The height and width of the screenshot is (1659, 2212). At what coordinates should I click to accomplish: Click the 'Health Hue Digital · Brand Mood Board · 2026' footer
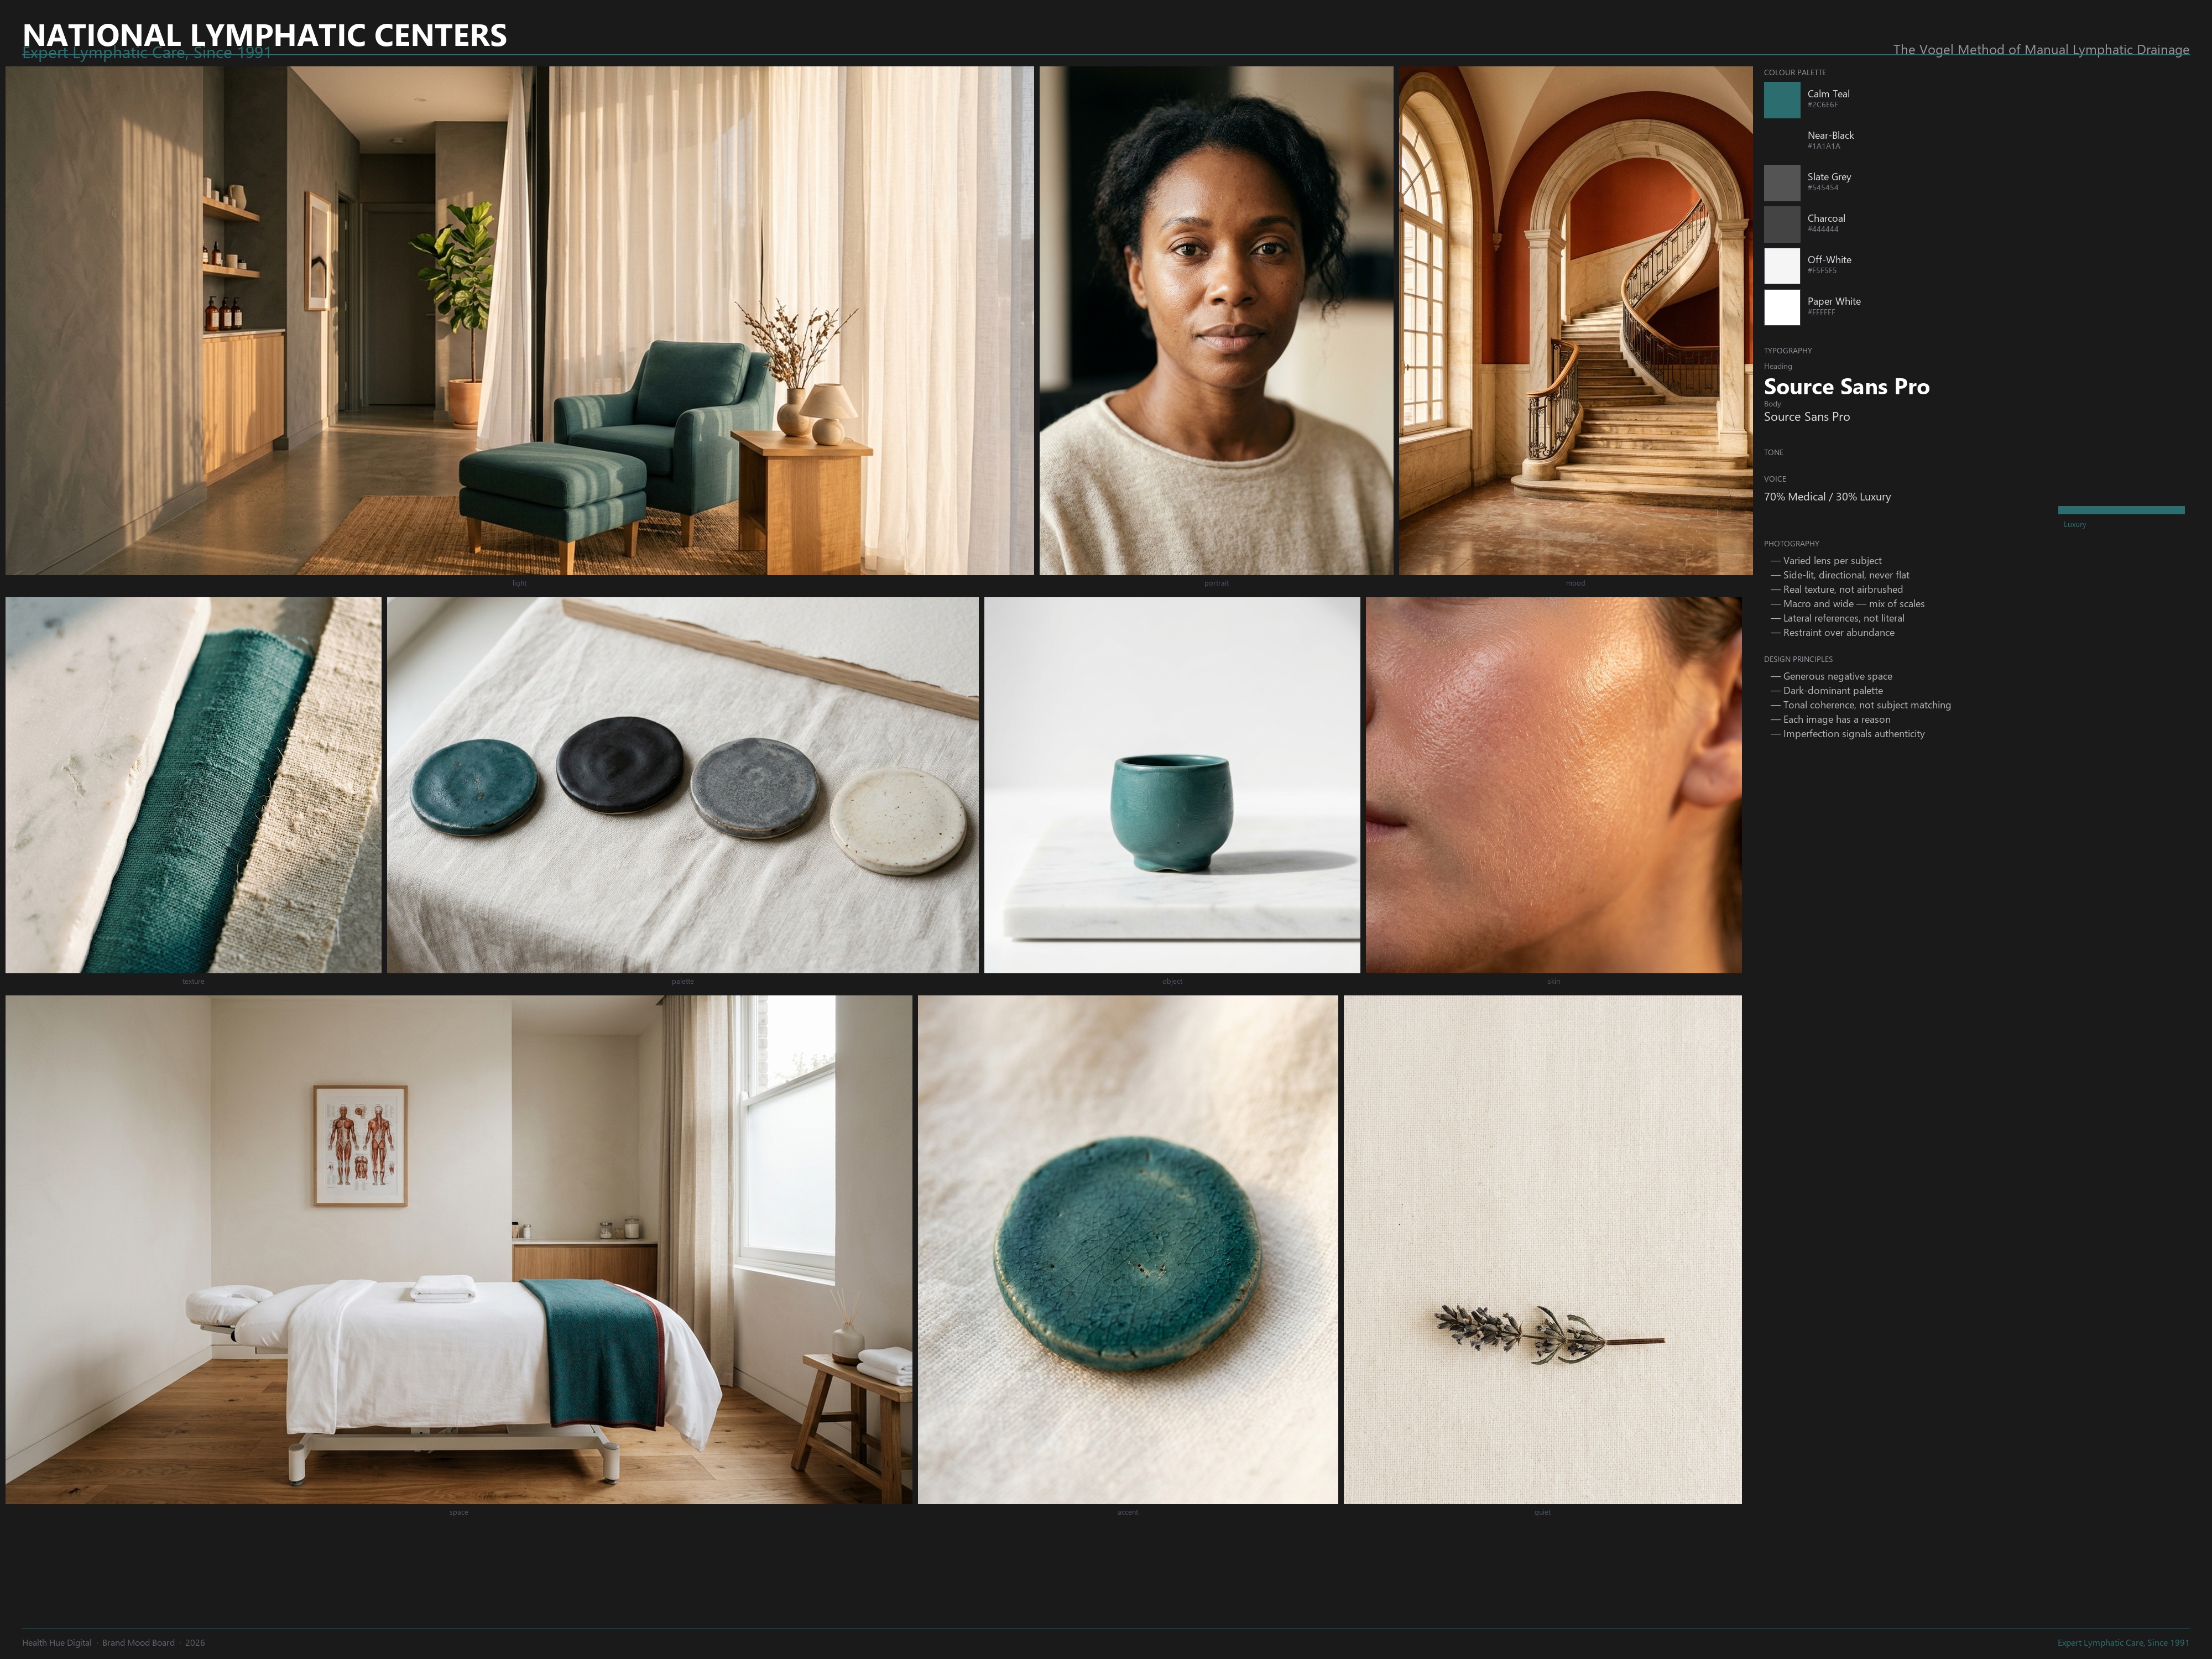113,1643
